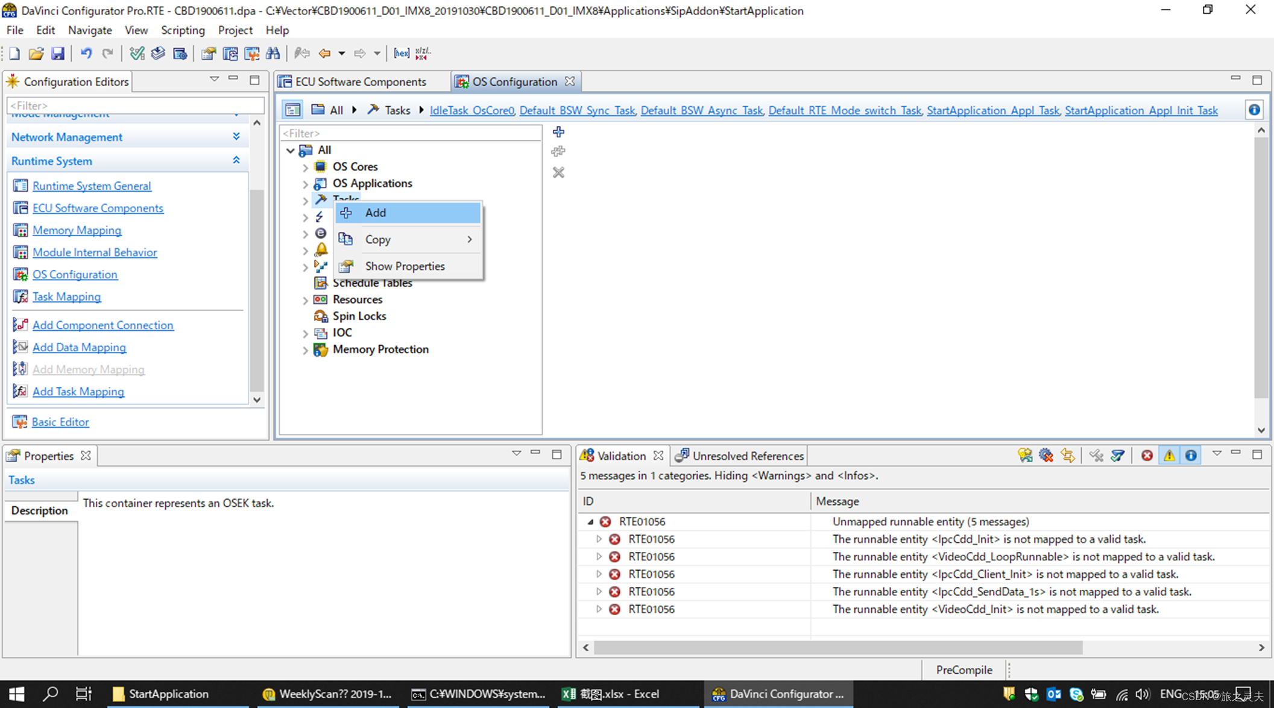Viewport: 1274px width, 708px height.
Task: Click the binoculars Find icon
Action: click(x=273, y=53)
